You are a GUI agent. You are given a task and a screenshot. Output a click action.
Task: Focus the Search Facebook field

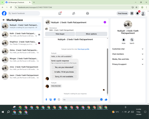coord(24,13)
